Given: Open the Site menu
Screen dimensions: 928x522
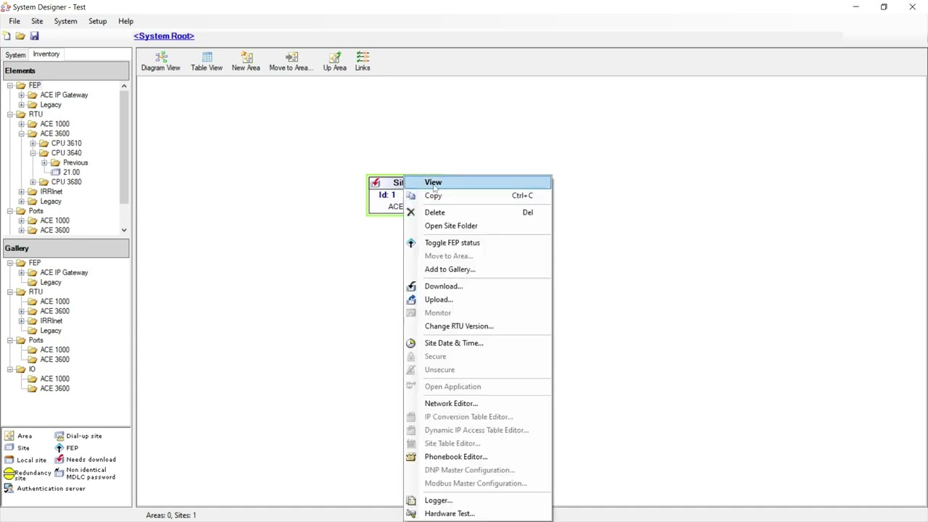Looking at the screenshot, I should point(37,21).
